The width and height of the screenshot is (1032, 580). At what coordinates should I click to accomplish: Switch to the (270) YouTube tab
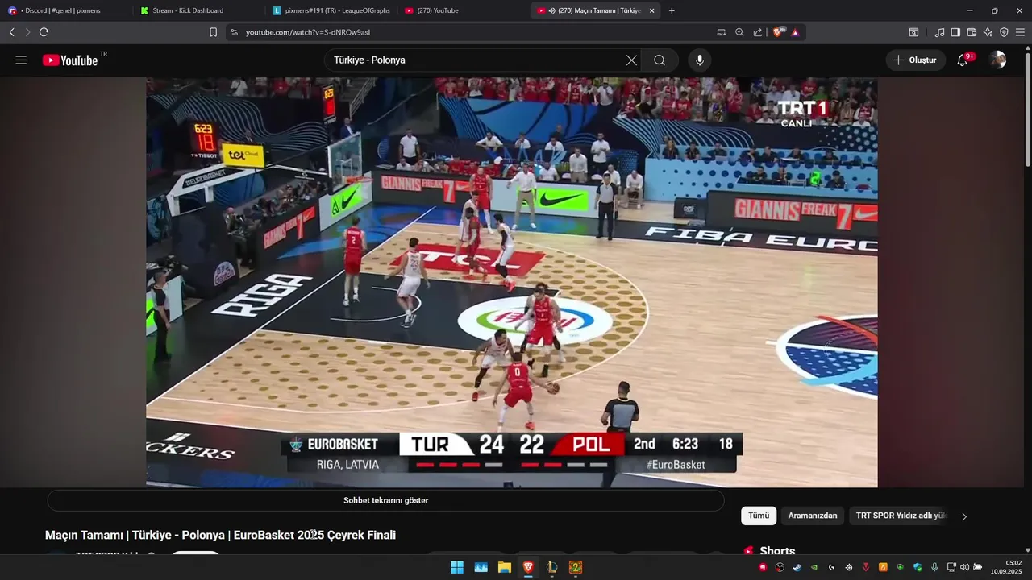(x=463, y=10)
